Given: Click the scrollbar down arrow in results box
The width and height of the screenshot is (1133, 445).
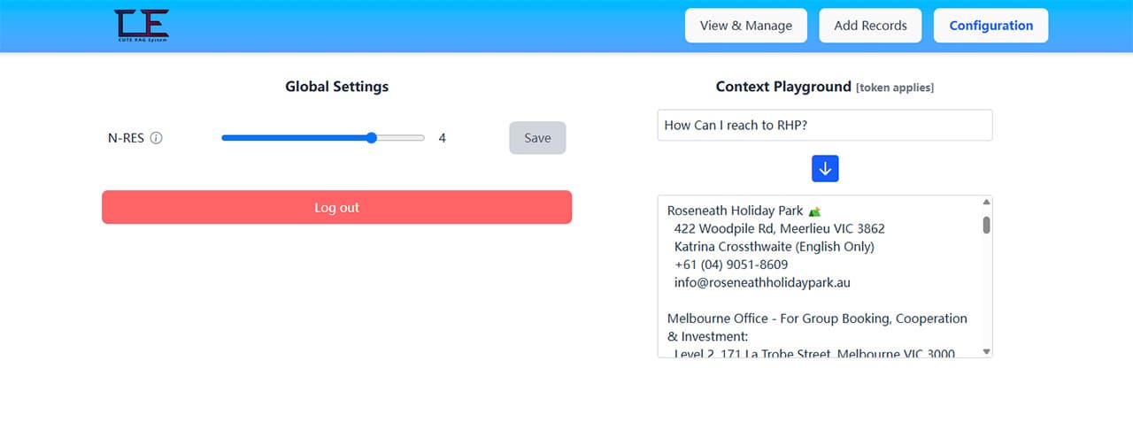Looking at the screenshot, I should click(x=987, y=350).
